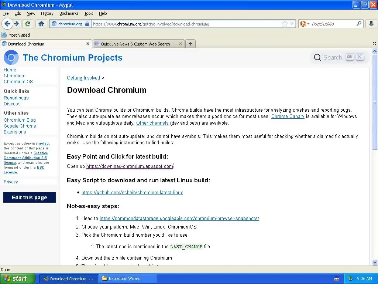The image size is (378, 284).
Task: Open the Chromium Blog link
Action: pos(20,120)
